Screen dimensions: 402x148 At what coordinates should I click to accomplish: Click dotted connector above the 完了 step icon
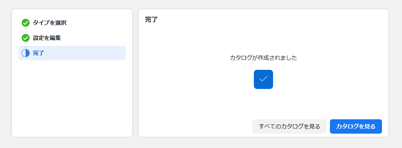click(26, 45)
